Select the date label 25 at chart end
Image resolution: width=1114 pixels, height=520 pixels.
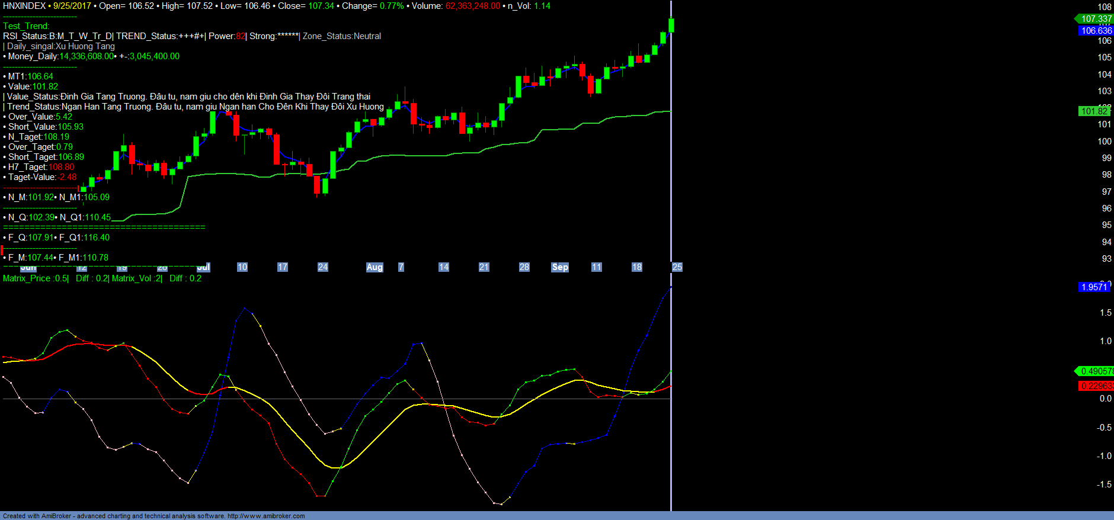[677, 267]
